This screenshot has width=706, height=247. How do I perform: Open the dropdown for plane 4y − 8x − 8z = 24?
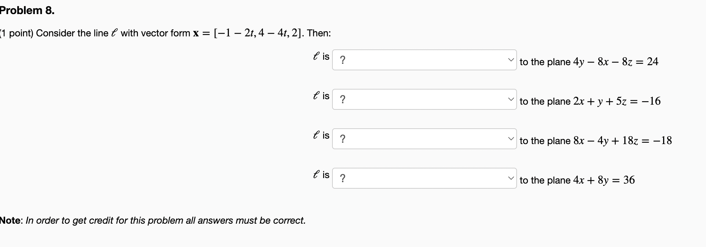pyautogui.click(x=424, y=60)
